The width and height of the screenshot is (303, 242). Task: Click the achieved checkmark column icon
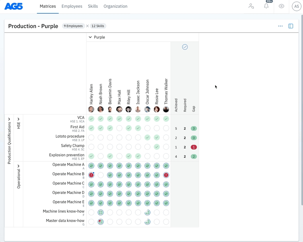point(185,47)
